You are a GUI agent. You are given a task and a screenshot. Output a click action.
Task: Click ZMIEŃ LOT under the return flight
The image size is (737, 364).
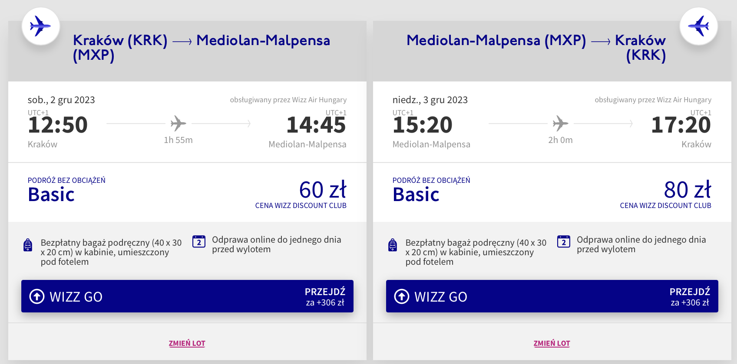pos(552,343)
